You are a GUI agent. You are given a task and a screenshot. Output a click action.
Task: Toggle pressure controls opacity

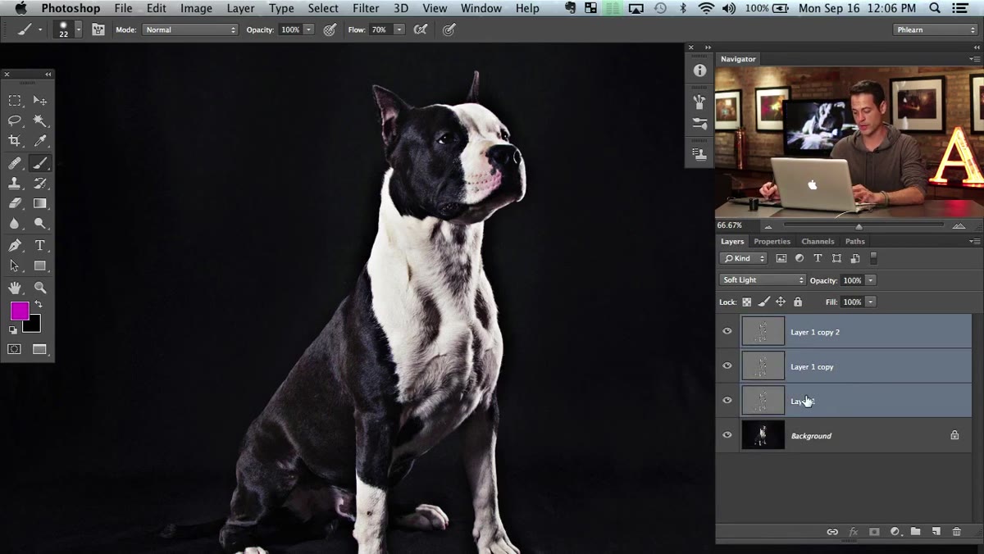(330, 30)
